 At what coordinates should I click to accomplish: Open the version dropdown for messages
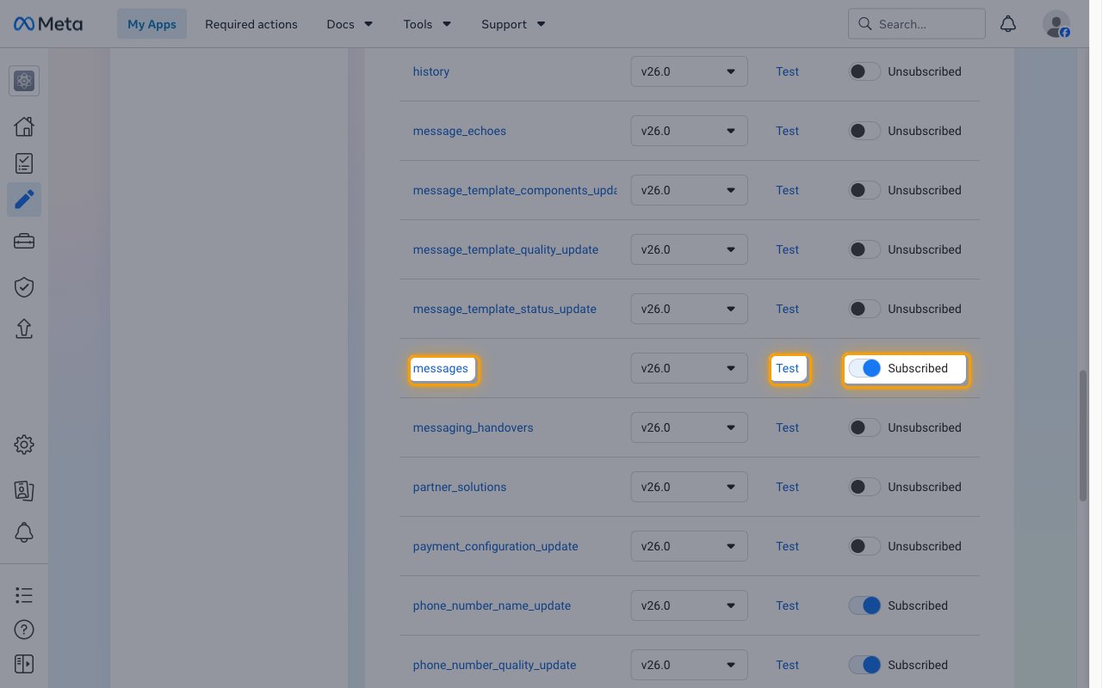(x=689, y=368)
